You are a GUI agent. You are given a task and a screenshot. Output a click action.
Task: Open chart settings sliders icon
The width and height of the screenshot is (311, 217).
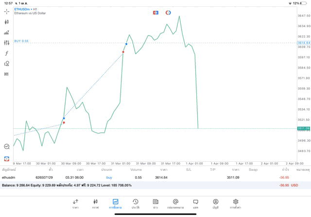tap(6, 43)
